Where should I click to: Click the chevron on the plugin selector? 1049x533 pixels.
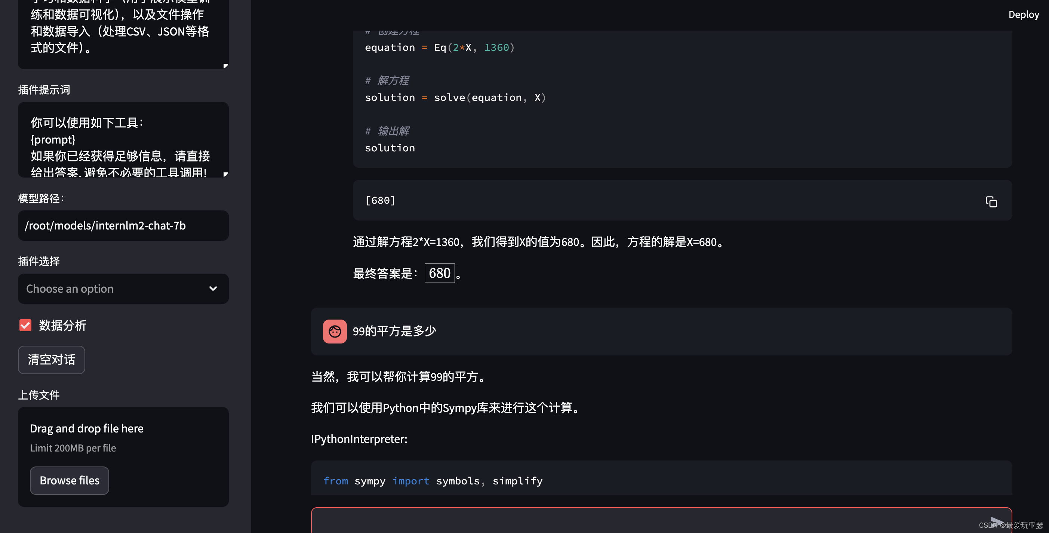213,289
